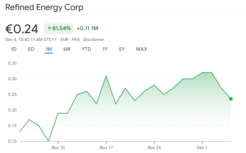Click the €0.24 current price
The height and width of the screenshot is (153, 246).
tap(22, 29)
